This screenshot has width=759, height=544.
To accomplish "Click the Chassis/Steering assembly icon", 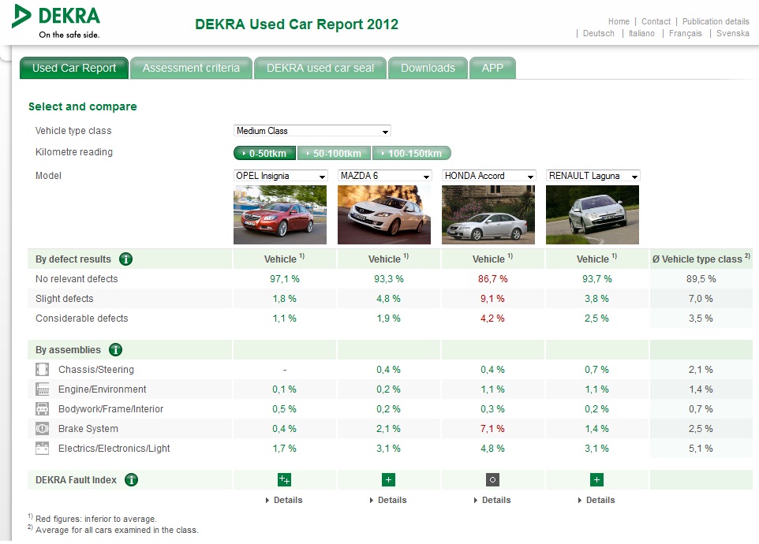I will pyautogui.click(x=42, y=370).
